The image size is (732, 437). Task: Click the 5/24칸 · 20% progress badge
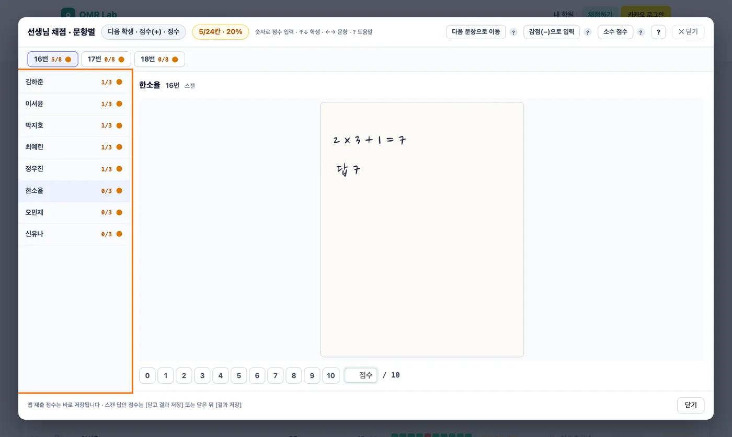pyautogui.click(x=221, y=32)
